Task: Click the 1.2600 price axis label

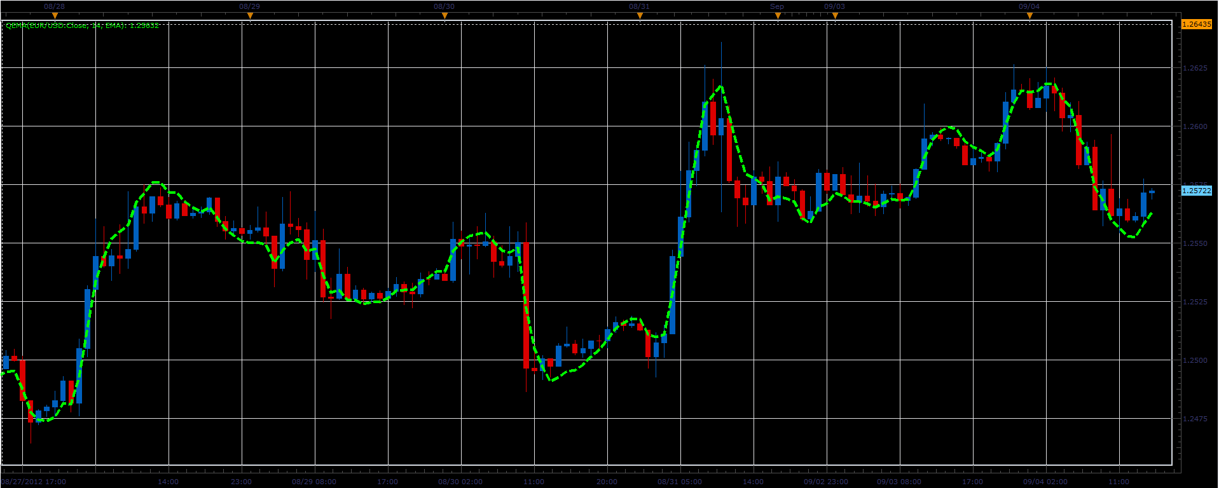Action: pos(1195,126)
